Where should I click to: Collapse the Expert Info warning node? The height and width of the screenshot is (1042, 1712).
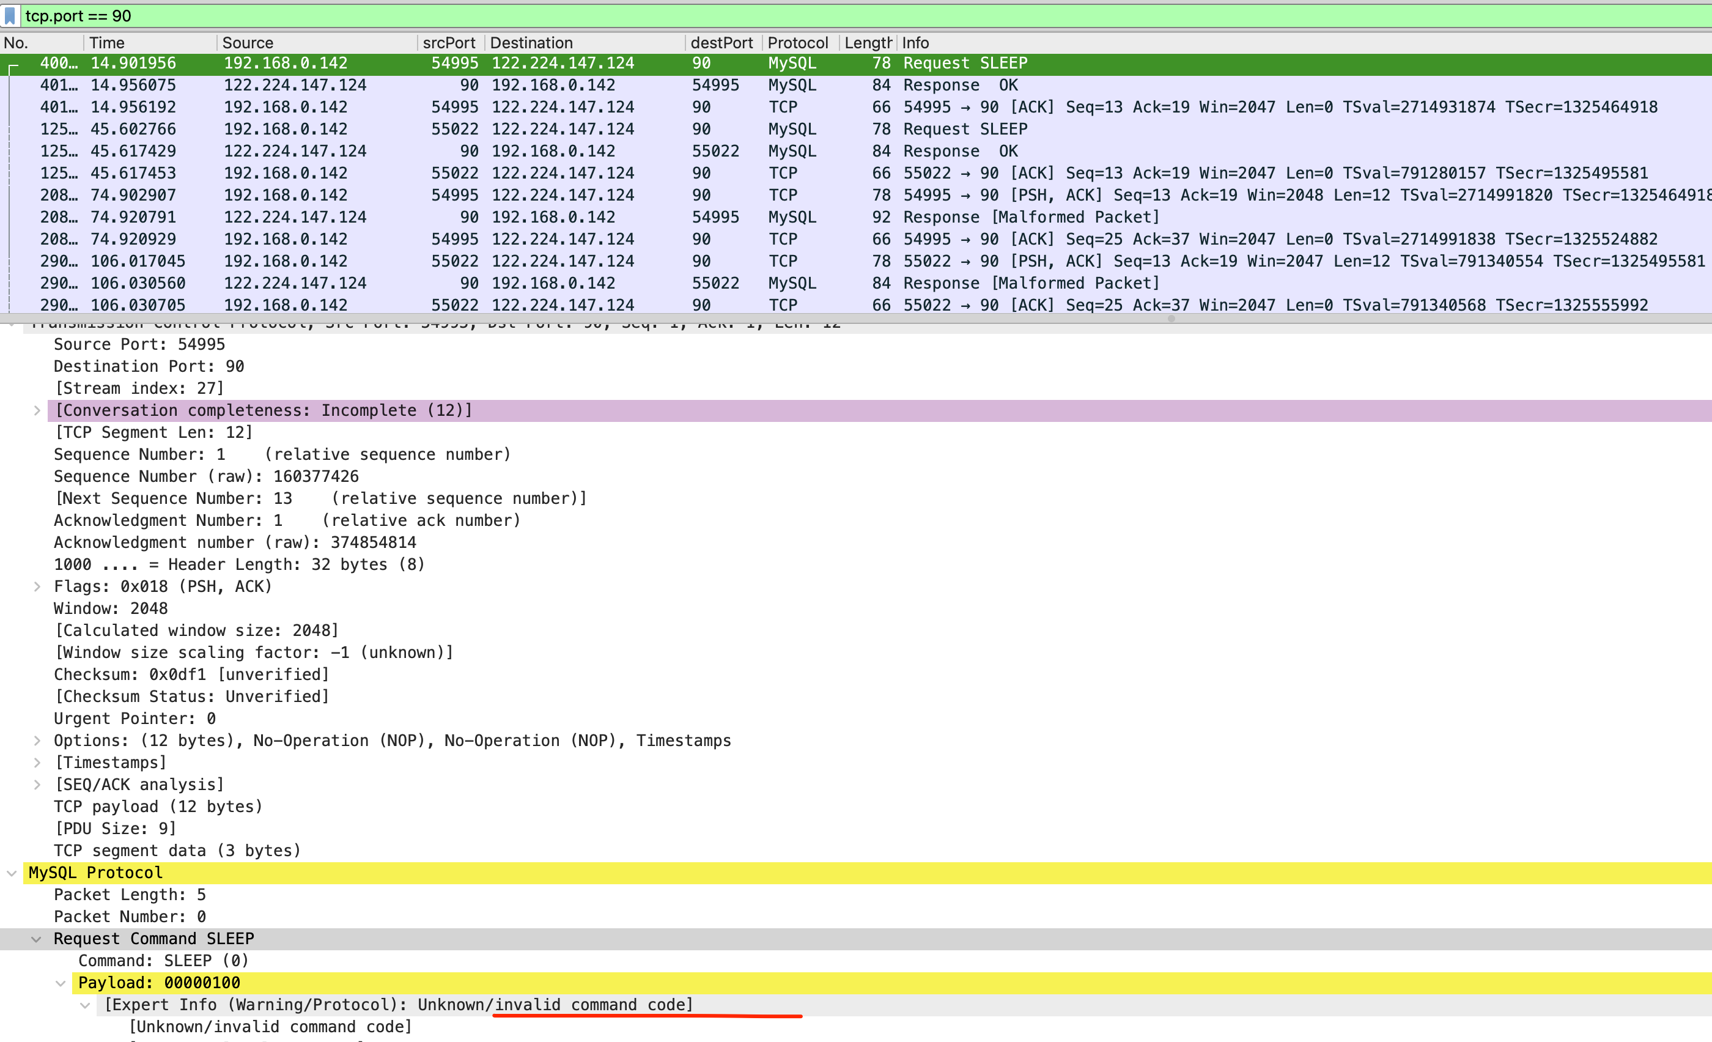(x=85, y=1005)
